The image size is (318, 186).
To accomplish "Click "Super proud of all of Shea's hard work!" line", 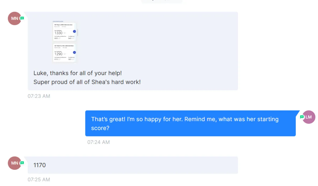I will pyautogui.click(x=87, y=82).
